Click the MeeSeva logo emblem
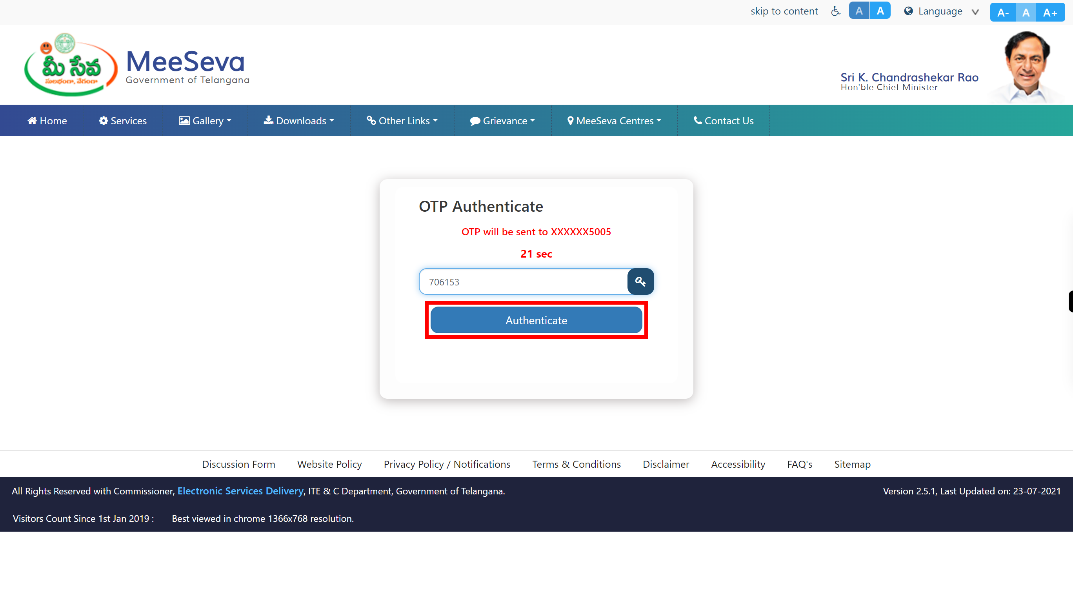This screenshot has width=1073, height=603. point(70,65)
